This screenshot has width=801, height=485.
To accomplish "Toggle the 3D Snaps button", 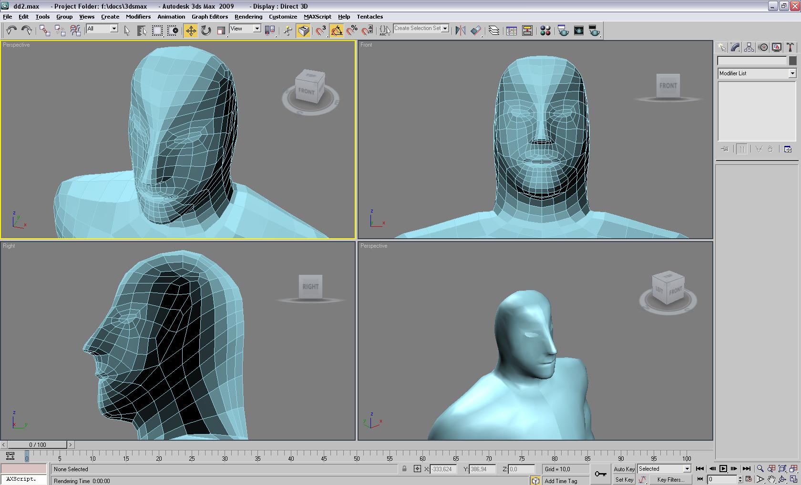I will 321,31.
